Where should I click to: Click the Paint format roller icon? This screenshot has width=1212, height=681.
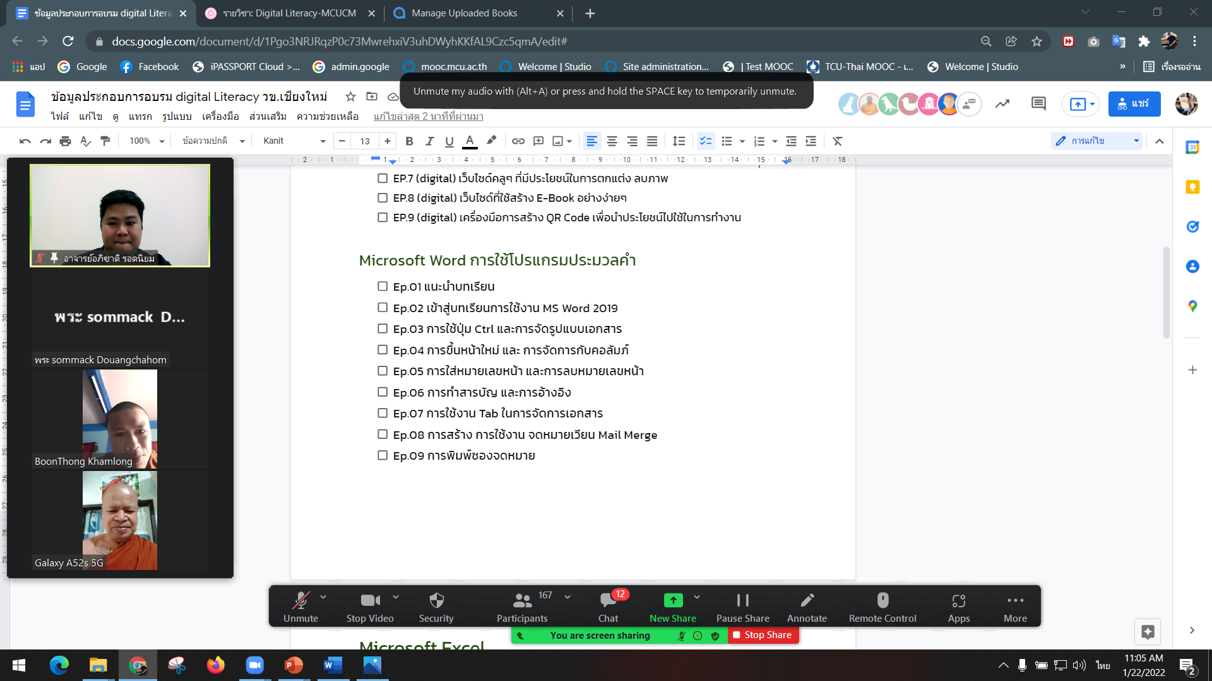pos(105,141)
